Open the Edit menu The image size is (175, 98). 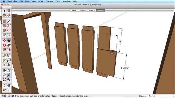pos(27,1)
